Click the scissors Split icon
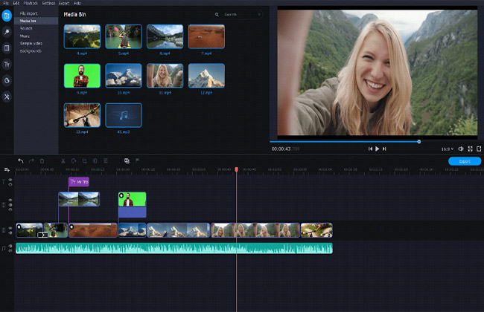 point(63,160)
